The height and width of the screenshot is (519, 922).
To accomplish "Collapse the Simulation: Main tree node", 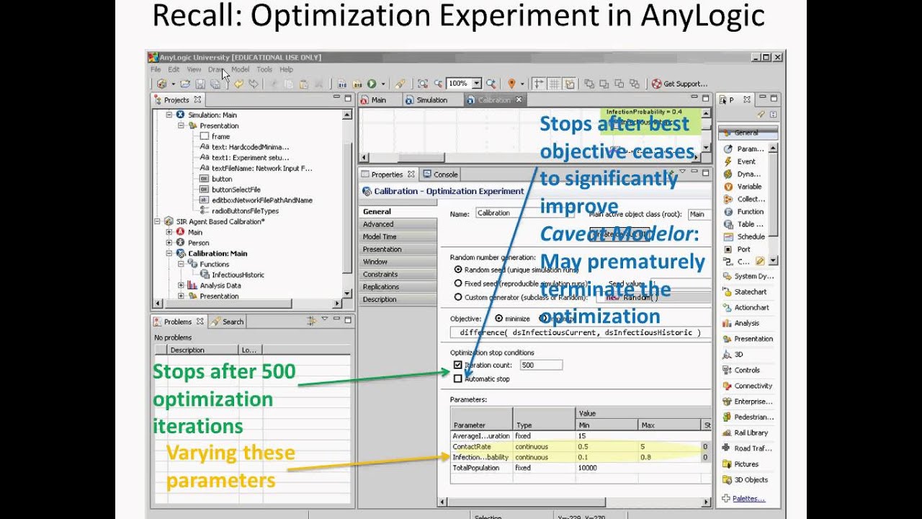I will tap(170, 115).
